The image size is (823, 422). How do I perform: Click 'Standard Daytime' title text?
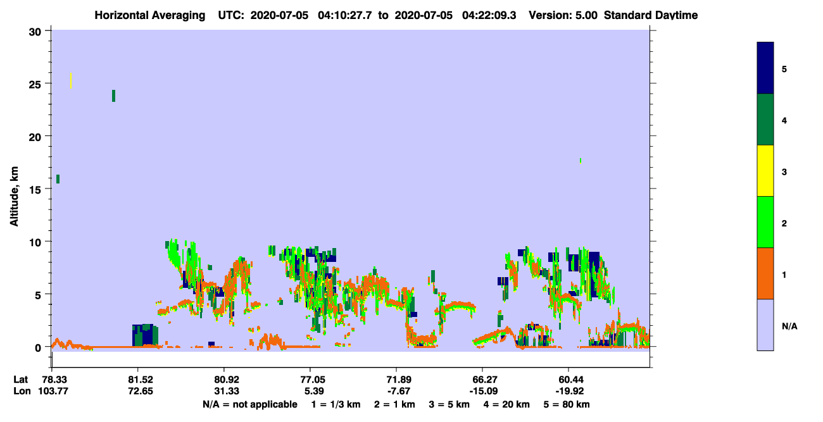(651, 15)
